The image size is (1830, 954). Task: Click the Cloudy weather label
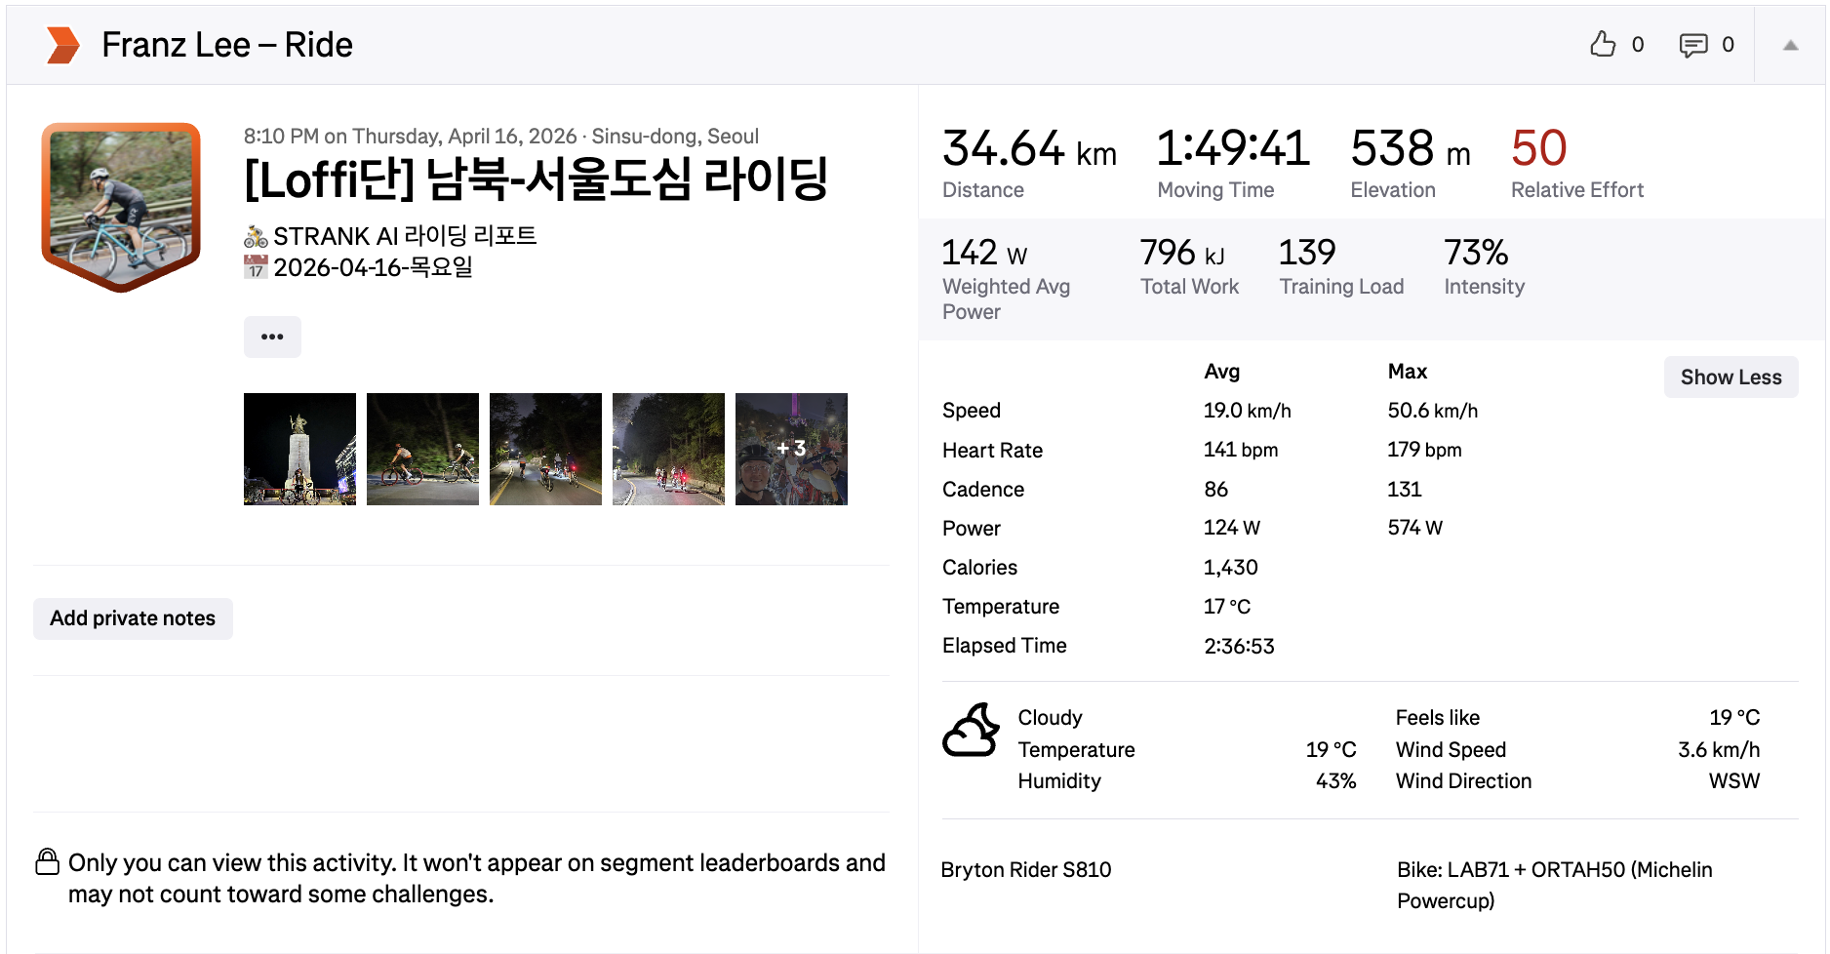click(x=1050, y=718)
